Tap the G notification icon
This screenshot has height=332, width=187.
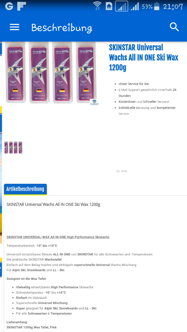[9, 6]
